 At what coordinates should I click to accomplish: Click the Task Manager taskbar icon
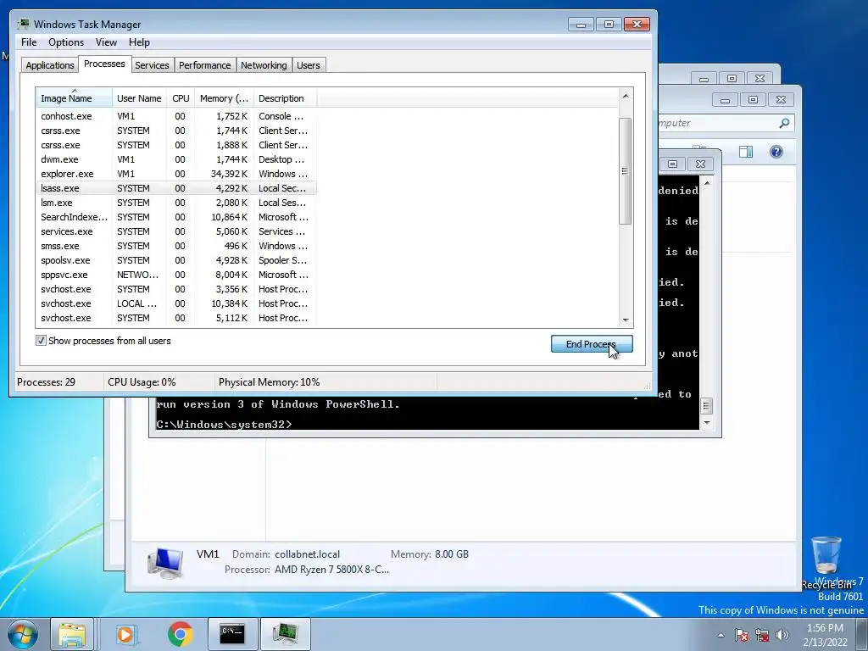coord(285,634)
